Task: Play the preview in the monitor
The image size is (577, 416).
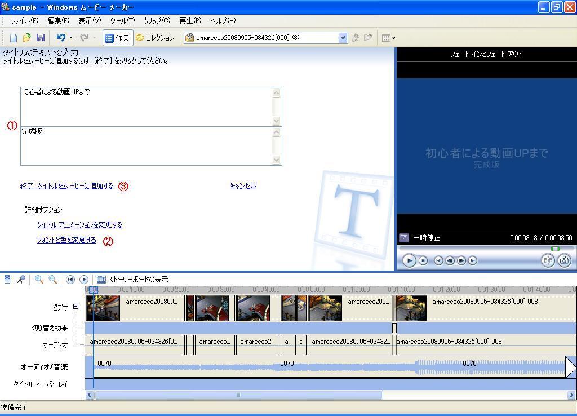Action: point(409,260)
